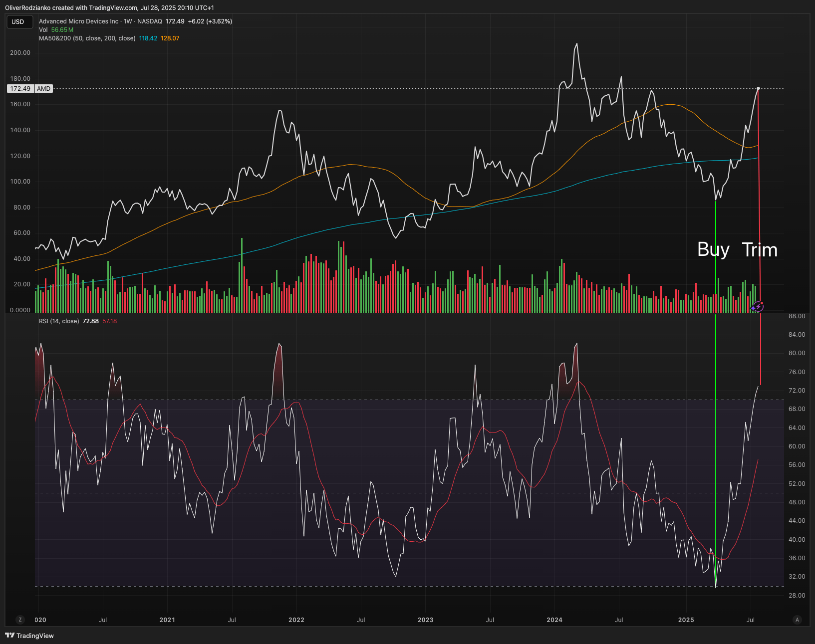The image size is (815, 644).
Task: Click the 2025 label on the time axis
Action: tap(686, 620)
